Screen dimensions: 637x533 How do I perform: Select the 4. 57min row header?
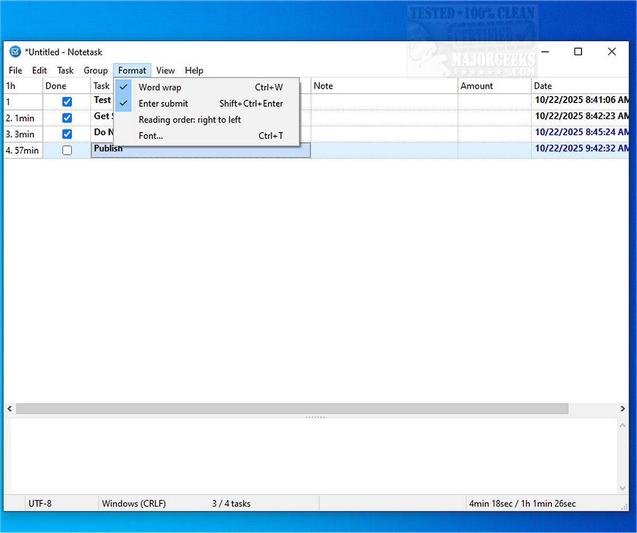pos(23,151)
